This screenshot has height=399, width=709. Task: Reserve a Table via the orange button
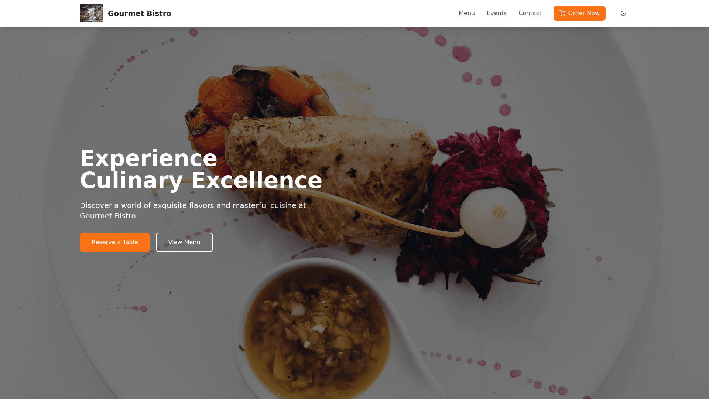click(x=115, y=242)
